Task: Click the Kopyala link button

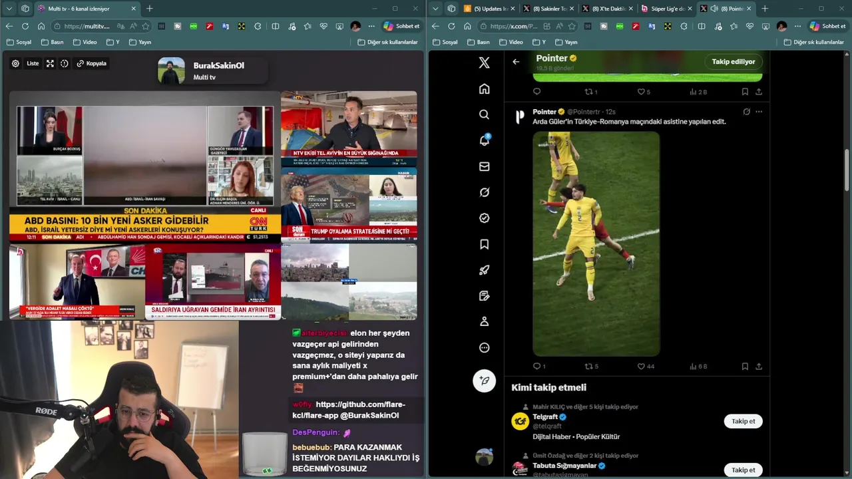Action: [x=91, y=63]
